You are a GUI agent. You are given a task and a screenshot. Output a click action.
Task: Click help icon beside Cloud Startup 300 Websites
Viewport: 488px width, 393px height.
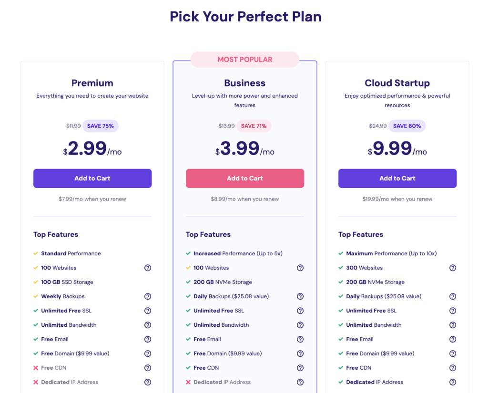pyautogui.click(x=453, y=268)
